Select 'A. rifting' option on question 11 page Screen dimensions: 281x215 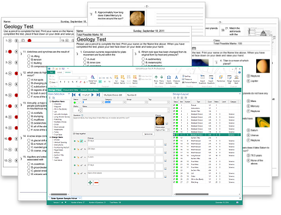29,56
